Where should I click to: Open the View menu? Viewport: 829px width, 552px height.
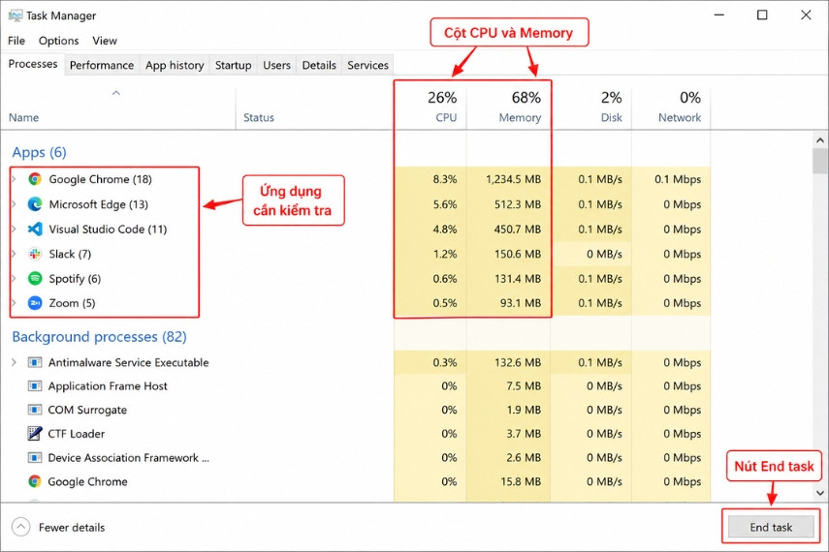pos(105,41)
